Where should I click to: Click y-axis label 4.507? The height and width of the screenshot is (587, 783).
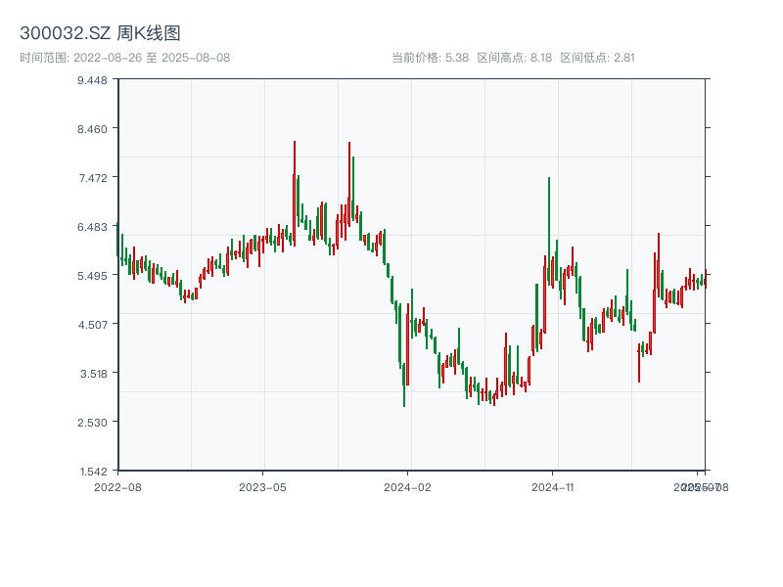coord(92,325)
